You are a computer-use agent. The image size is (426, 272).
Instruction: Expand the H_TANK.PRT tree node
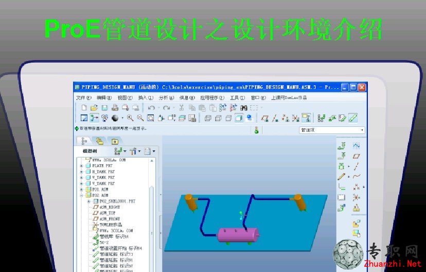pos(81,172)
